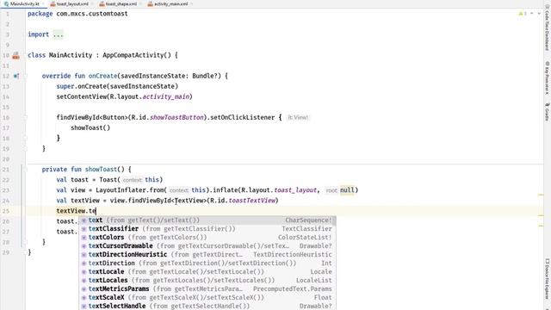The height and width of the screenshot is (310, 551).
Task: Click line number 25 in the gutter
Action: [6, 211]
